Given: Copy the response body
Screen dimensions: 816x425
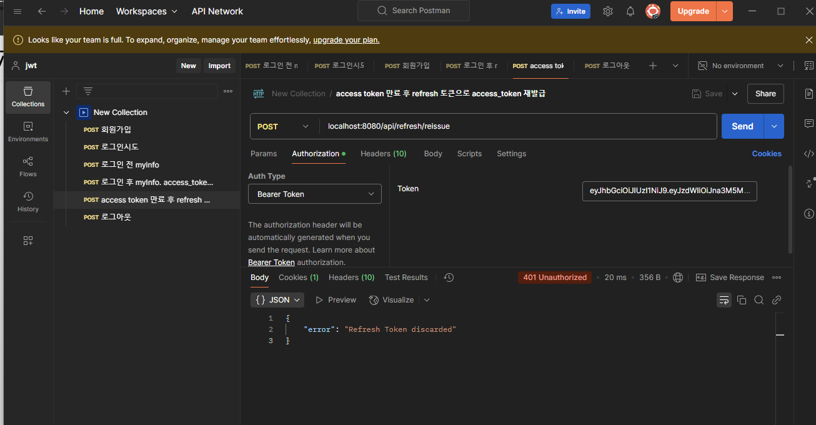Looking at the screenshot, I should (x=742, y=300).
